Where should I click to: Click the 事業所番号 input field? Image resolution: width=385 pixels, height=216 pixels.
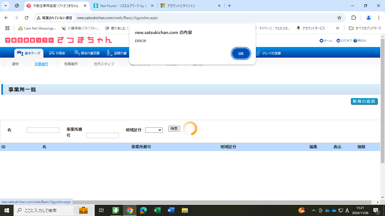point(102,136)
